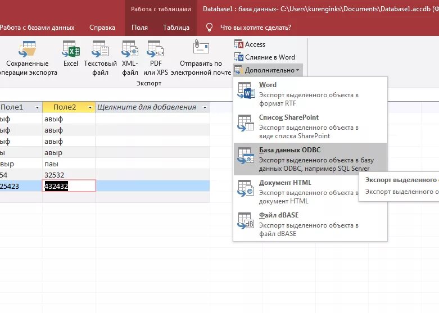Export to PDF or XPS icon
The height and width of the screenshot is (313, 439).
(155, 49)
